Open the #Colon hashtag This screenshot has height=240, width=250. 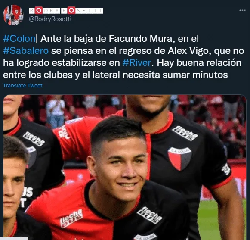click(x=19, y=39)
